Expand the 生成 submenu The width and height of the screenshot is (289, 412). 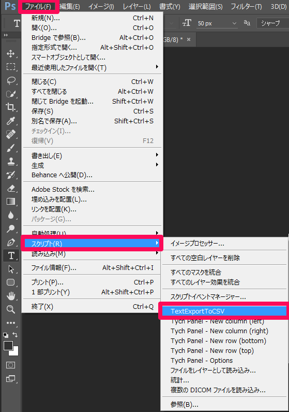(92, 165)
